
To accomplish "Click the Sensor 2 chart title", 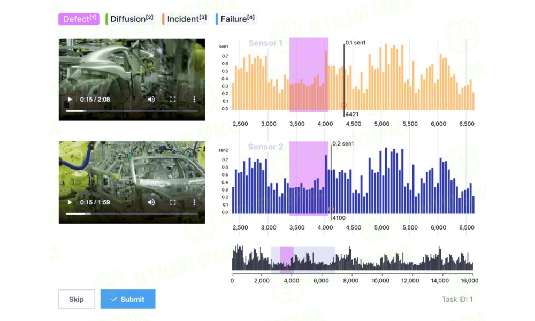I will click(x=265, y=147).
